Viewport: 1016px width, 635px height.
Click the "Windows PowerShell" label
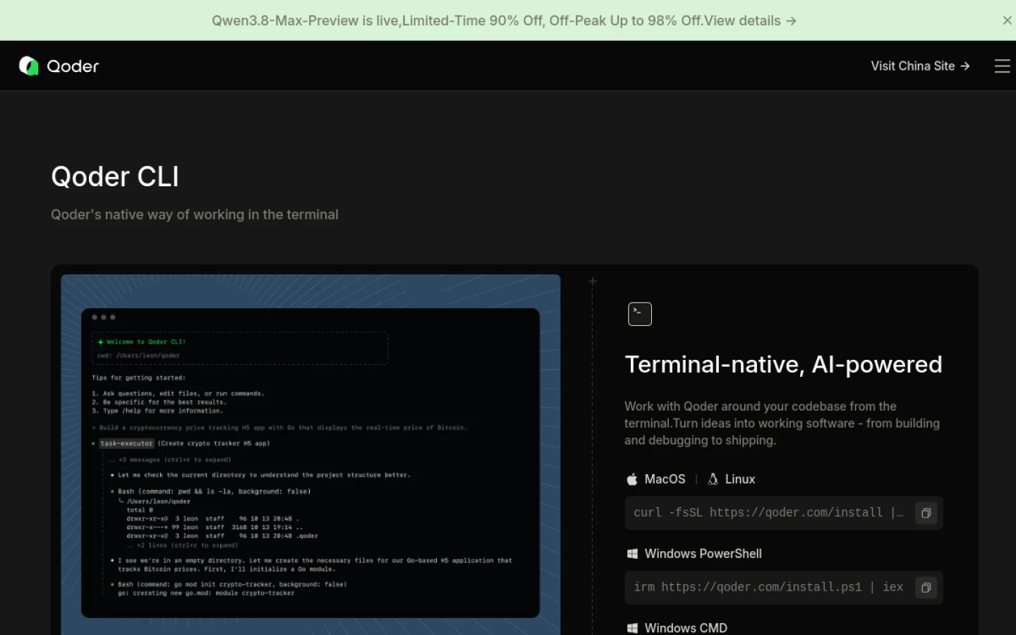point(703,554)
